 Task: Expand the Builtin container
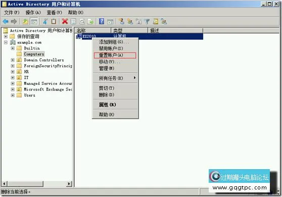coord(13,48)
